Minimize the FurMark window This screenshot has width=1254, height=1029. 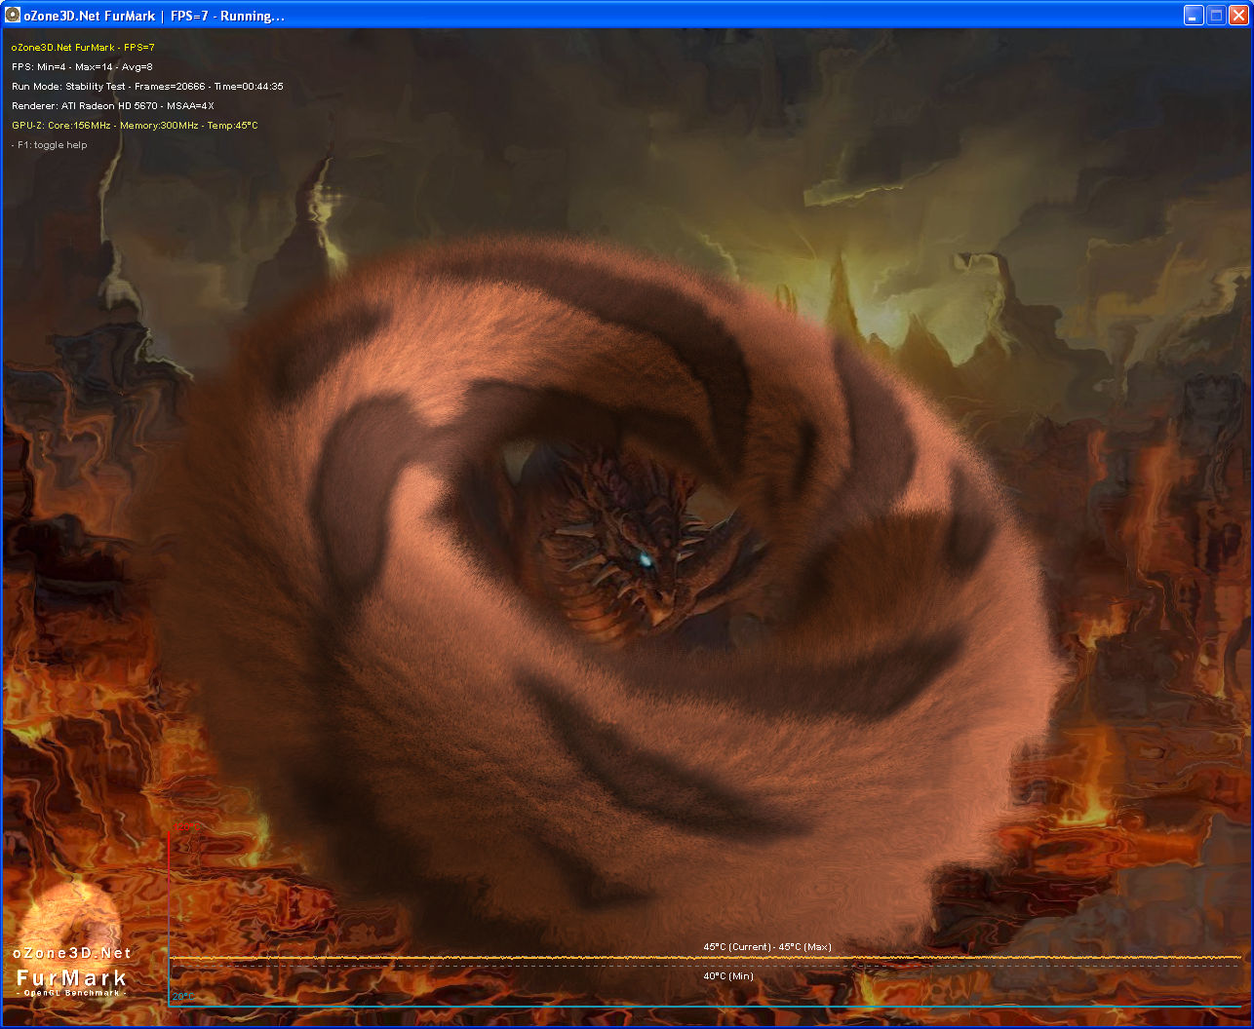pyautogui.click(x=1194, y=15)
